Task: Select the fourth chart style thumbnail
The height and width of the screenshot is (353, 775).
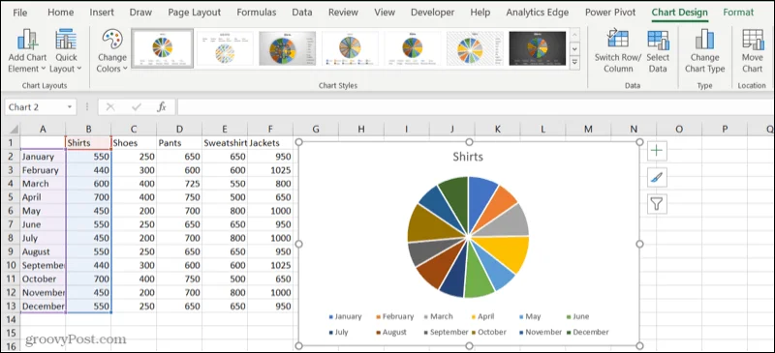Action: pos(350,48)
